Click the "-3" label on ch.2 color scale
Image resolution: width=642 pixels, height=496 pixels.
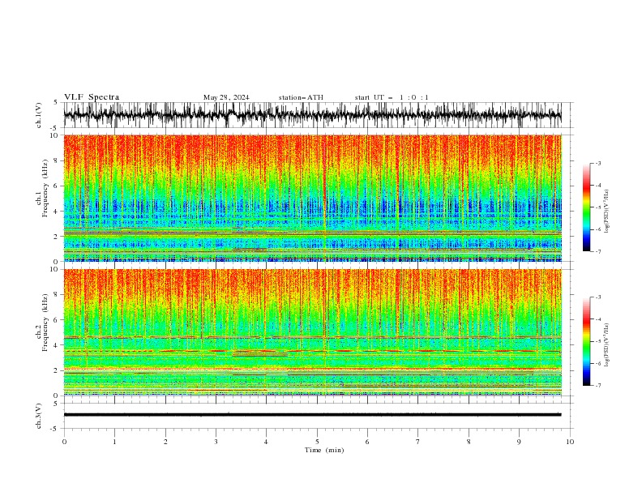[x=597, y=297]
